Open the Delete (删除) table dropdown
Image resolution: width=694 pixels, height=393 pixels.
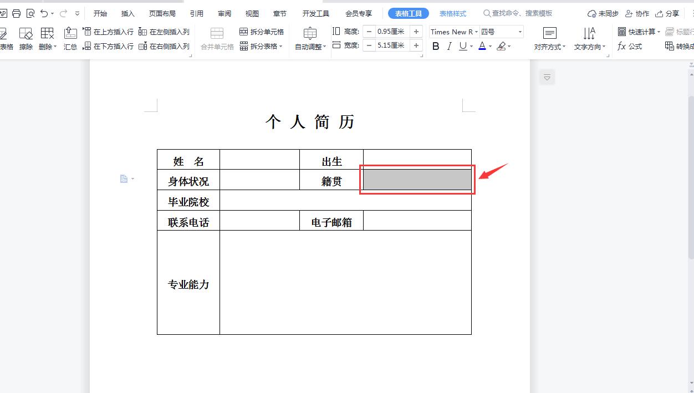click(48, 39)
